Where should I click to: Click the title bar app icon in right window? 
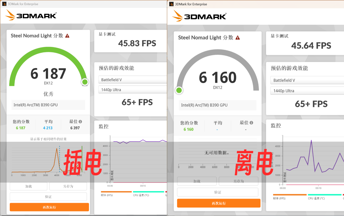(171, 4)
